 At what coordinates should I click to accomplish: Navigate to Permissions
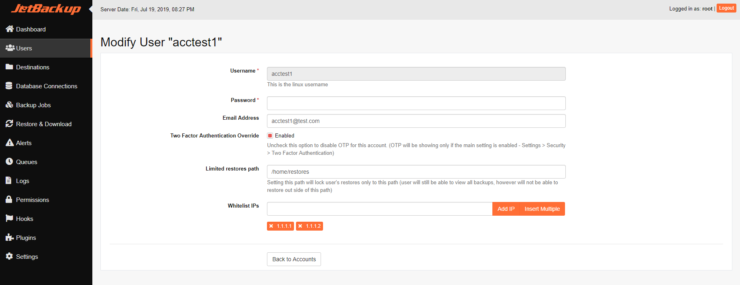(x=46, y=200)
